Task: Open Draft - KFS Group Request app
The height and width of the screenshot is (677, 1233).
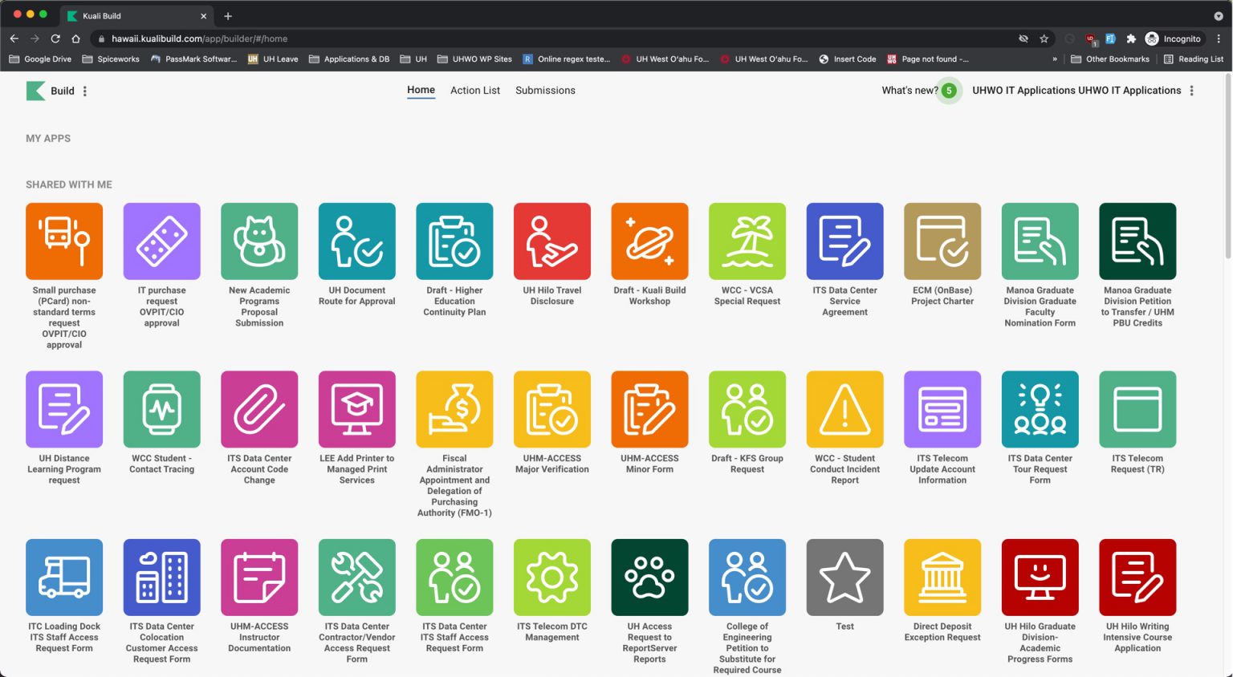Action: click(747, 409)
